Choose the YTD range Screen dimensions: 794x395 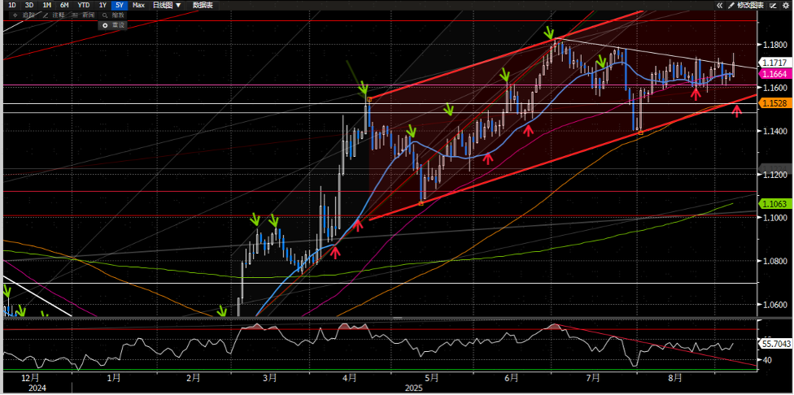coord(84,5)
